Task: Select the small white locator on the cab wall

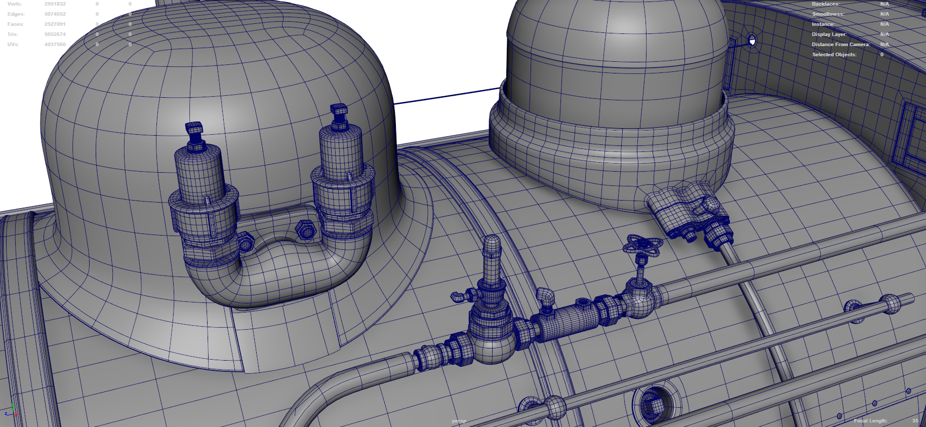Action: [x=752, y=41]
